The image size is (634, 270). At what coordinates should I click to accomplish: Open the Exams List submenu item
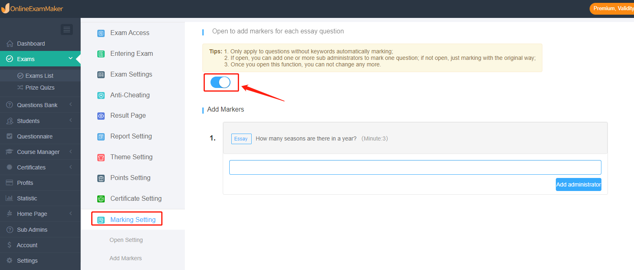click(x=40, y=76)
